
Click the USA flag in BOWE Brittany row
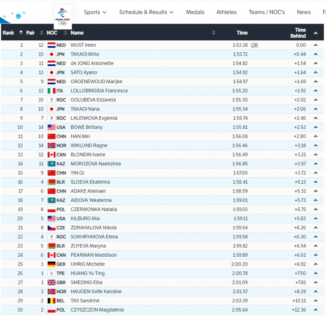point(52,127)
